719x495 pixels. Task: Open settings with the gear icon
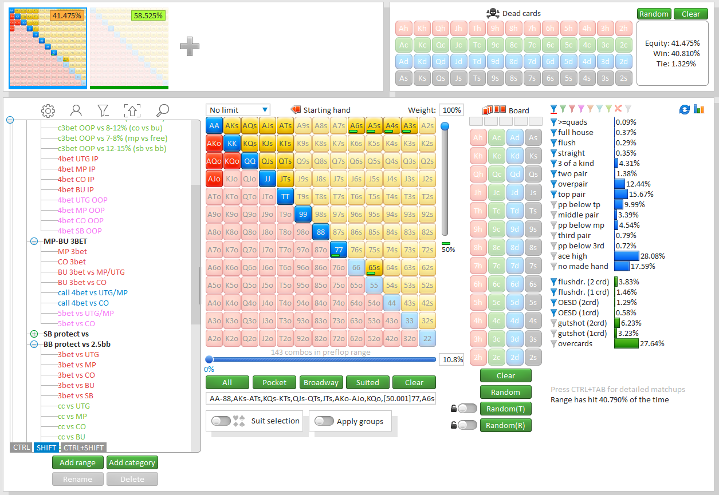48,111
